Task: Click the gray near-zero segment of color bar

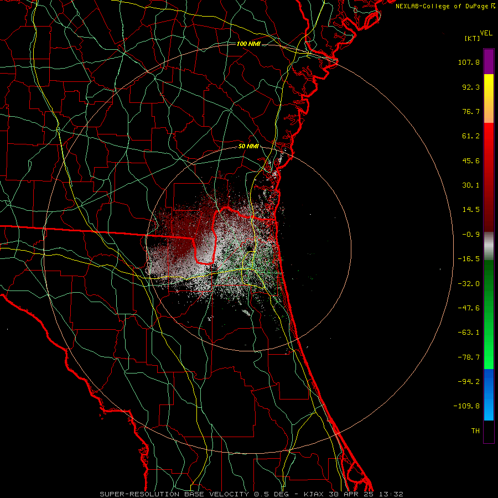Action: [489, 246]
